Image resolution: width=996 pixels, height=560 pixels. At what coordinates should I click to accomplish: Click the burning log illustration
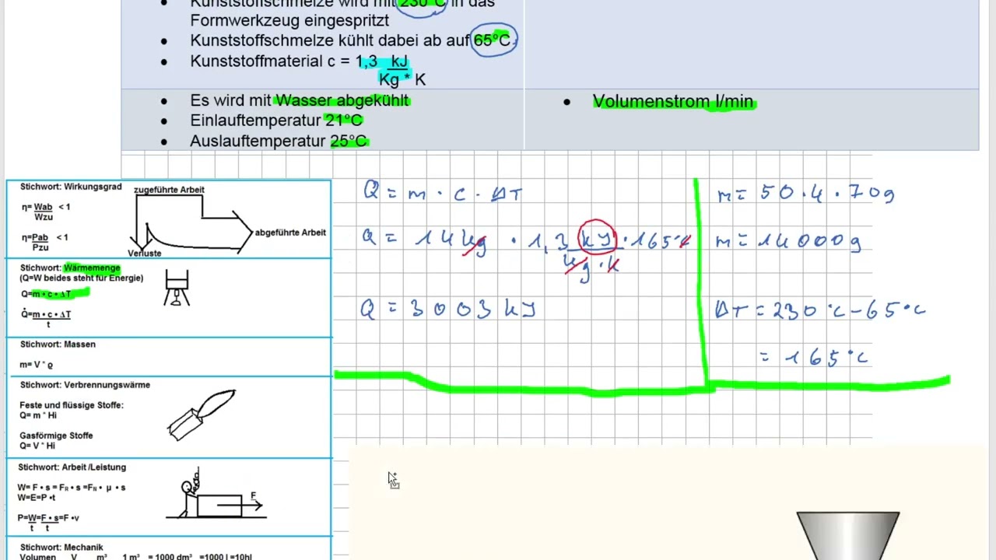(x=201, y=415)
